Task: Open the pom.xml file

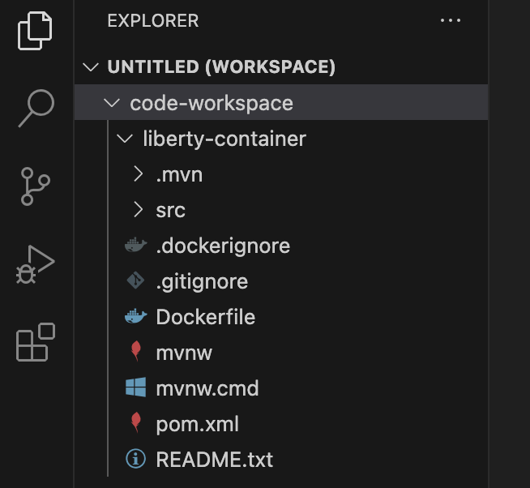Action: click(x=197, y=424)
